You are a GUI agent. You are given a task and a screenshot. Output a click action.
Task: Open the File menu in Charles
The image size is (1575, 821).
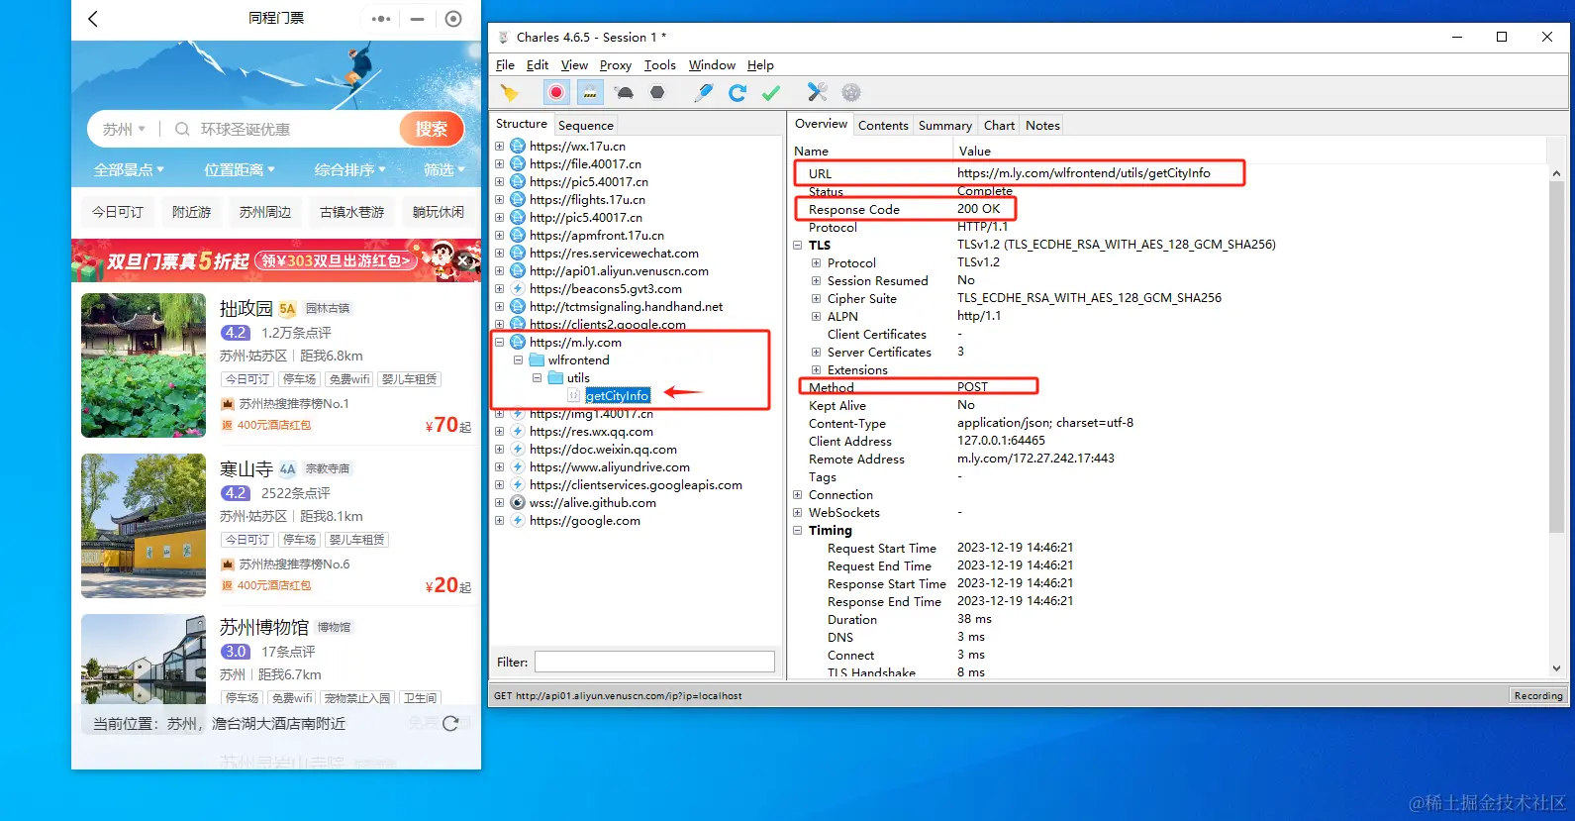point(505,65)
